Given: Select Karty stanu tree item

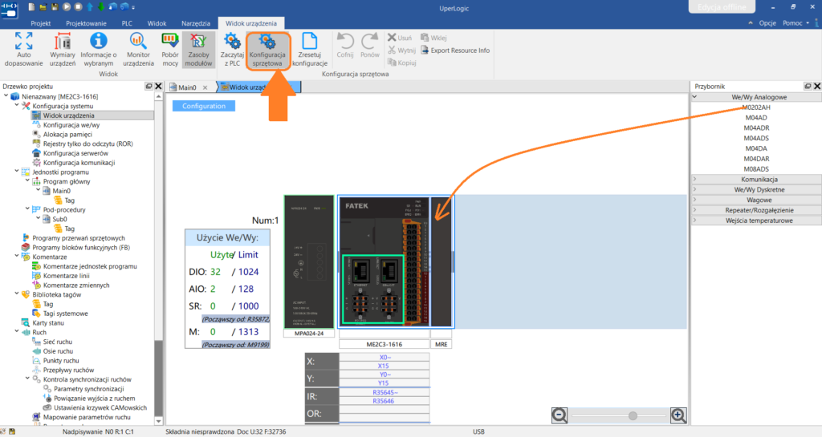Looking at the screenshot, I should coord(48,322).
